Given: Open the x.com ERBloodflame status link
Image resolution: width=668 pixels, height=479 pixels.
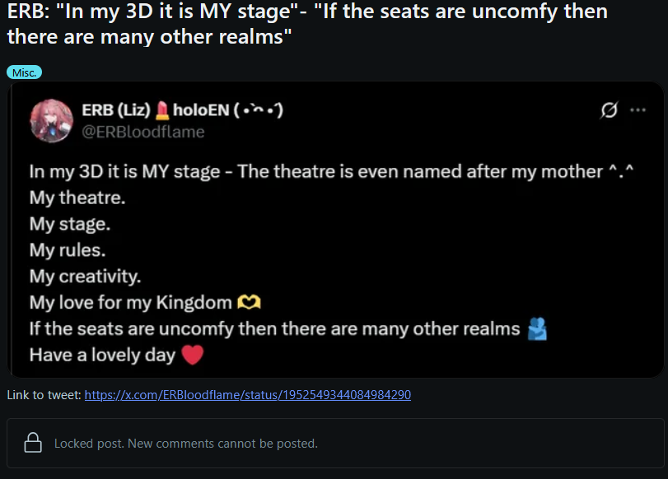Looking at the screenshot, I should click(x=248, y=395).
